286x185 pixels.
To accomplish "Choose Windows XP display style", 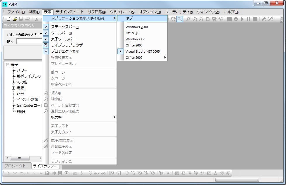I will pos(135,39).
